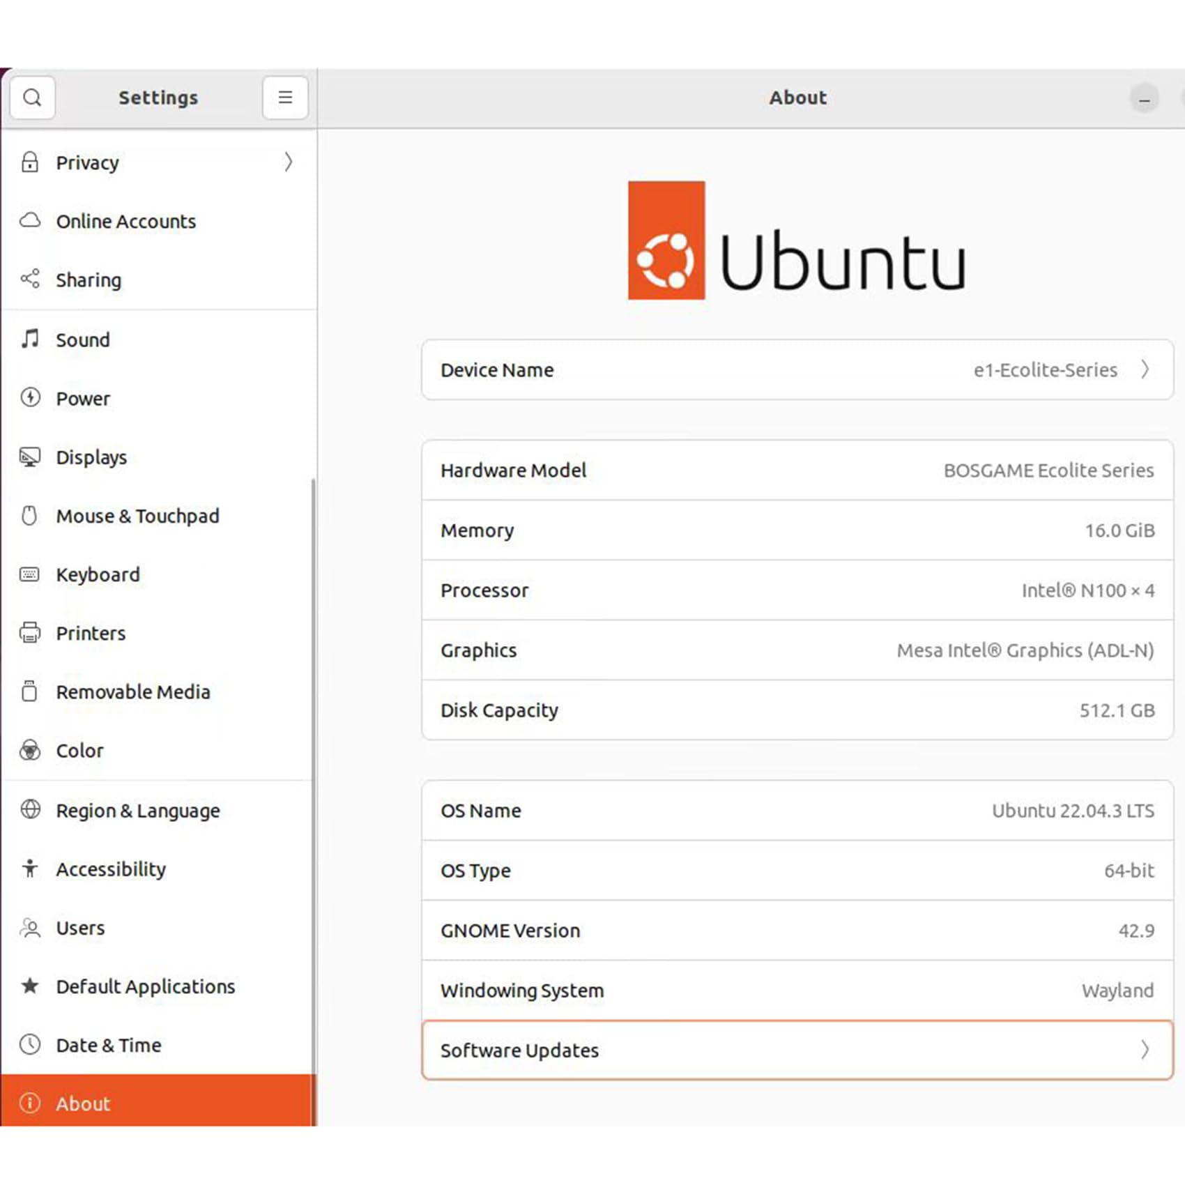The width and height of the screenshot is (1185, 1185).
Task: Select the Printers icon in sidebar
Action: click(29, 633)
